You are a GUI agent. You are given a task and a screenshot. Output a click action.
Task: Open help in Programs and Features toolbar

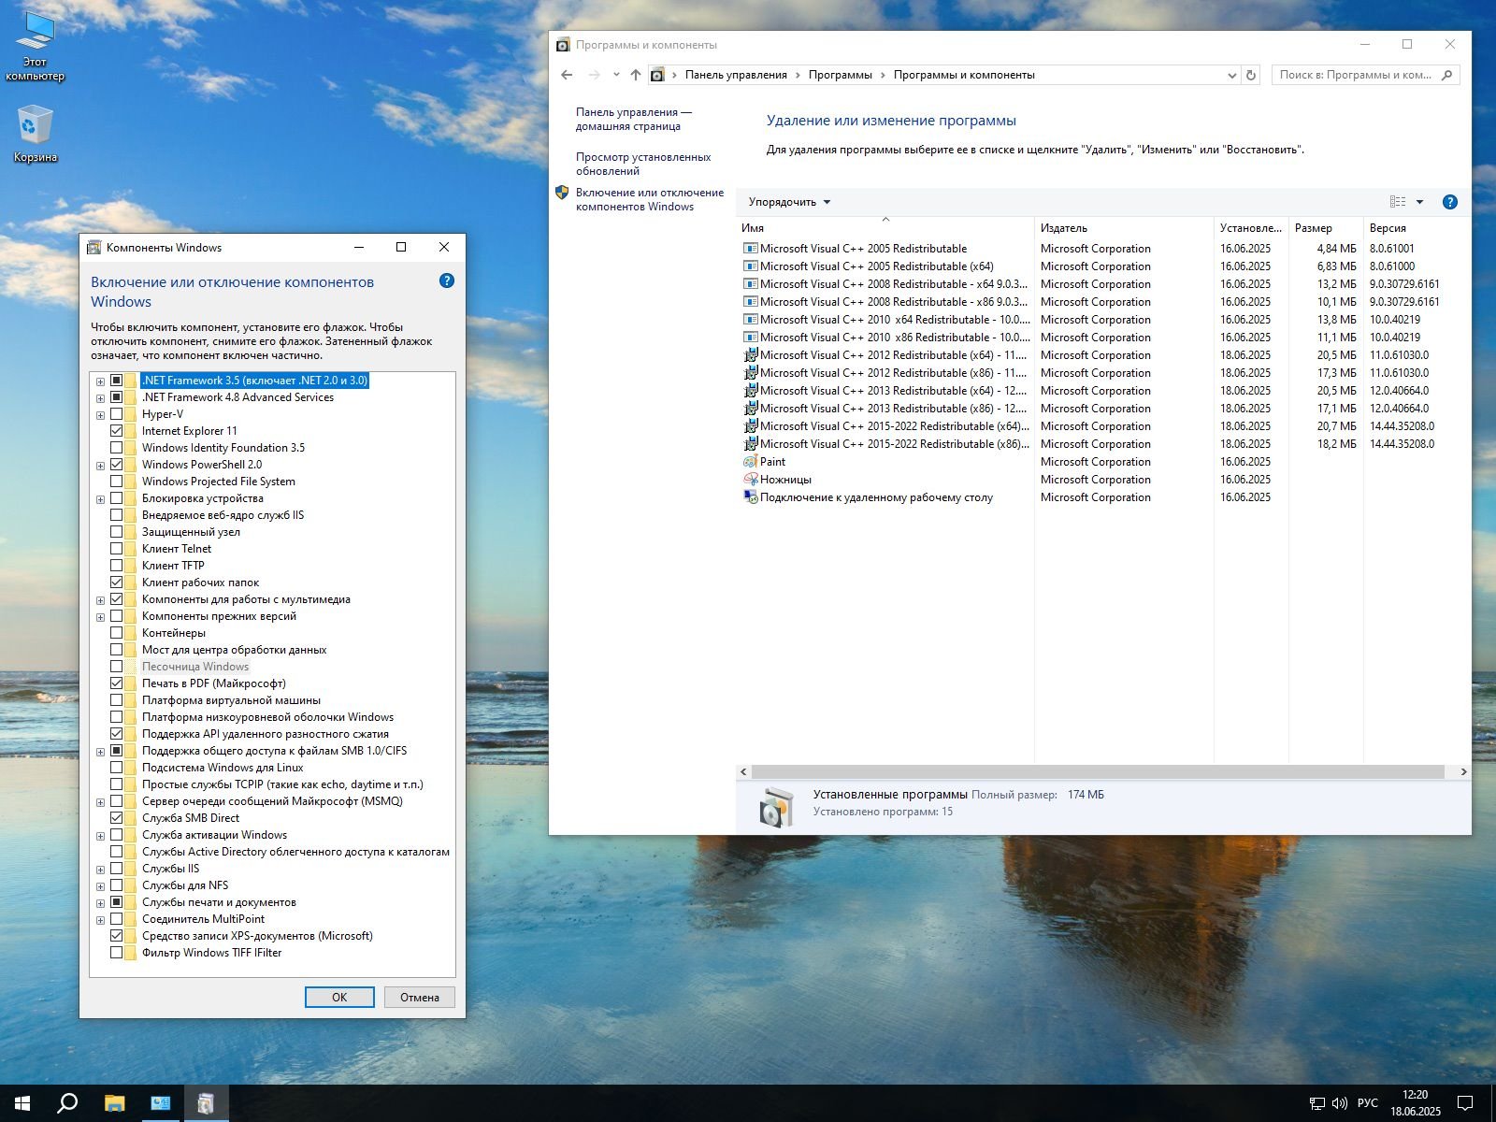coord(1449,202)
